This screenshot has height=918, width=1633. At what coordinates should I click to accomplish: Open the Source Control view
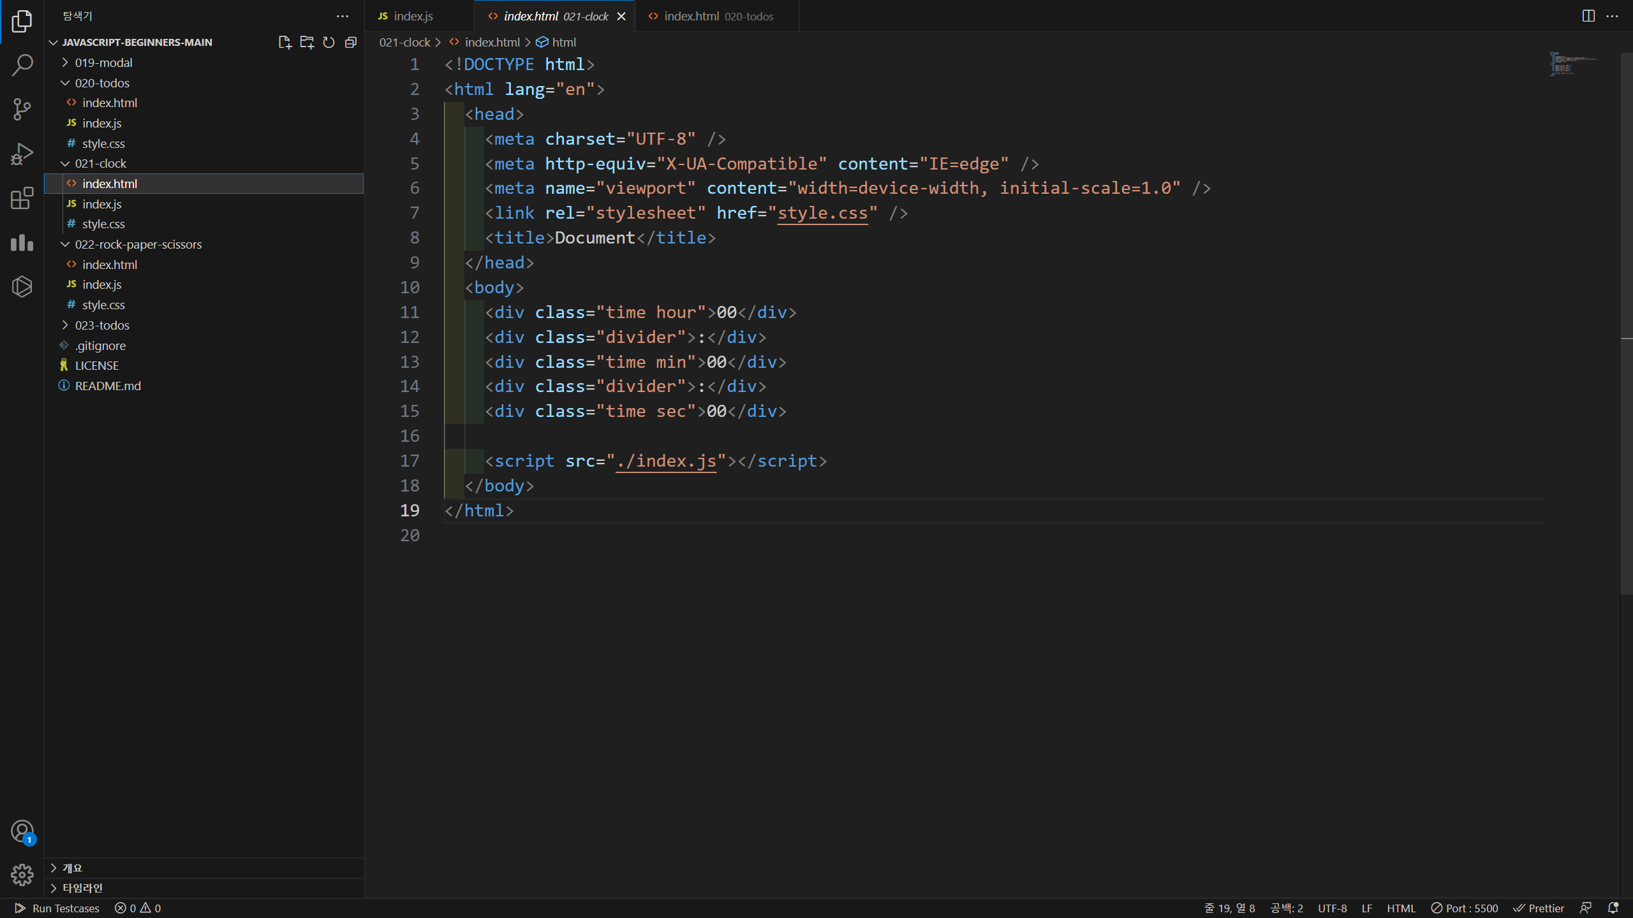22,109
